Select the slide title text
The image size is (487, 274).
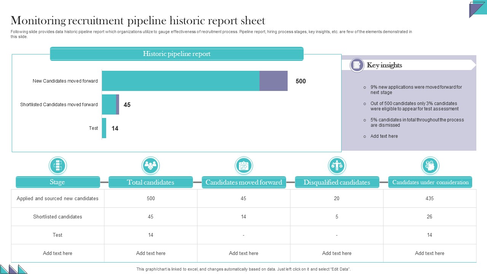pos(138,20)
